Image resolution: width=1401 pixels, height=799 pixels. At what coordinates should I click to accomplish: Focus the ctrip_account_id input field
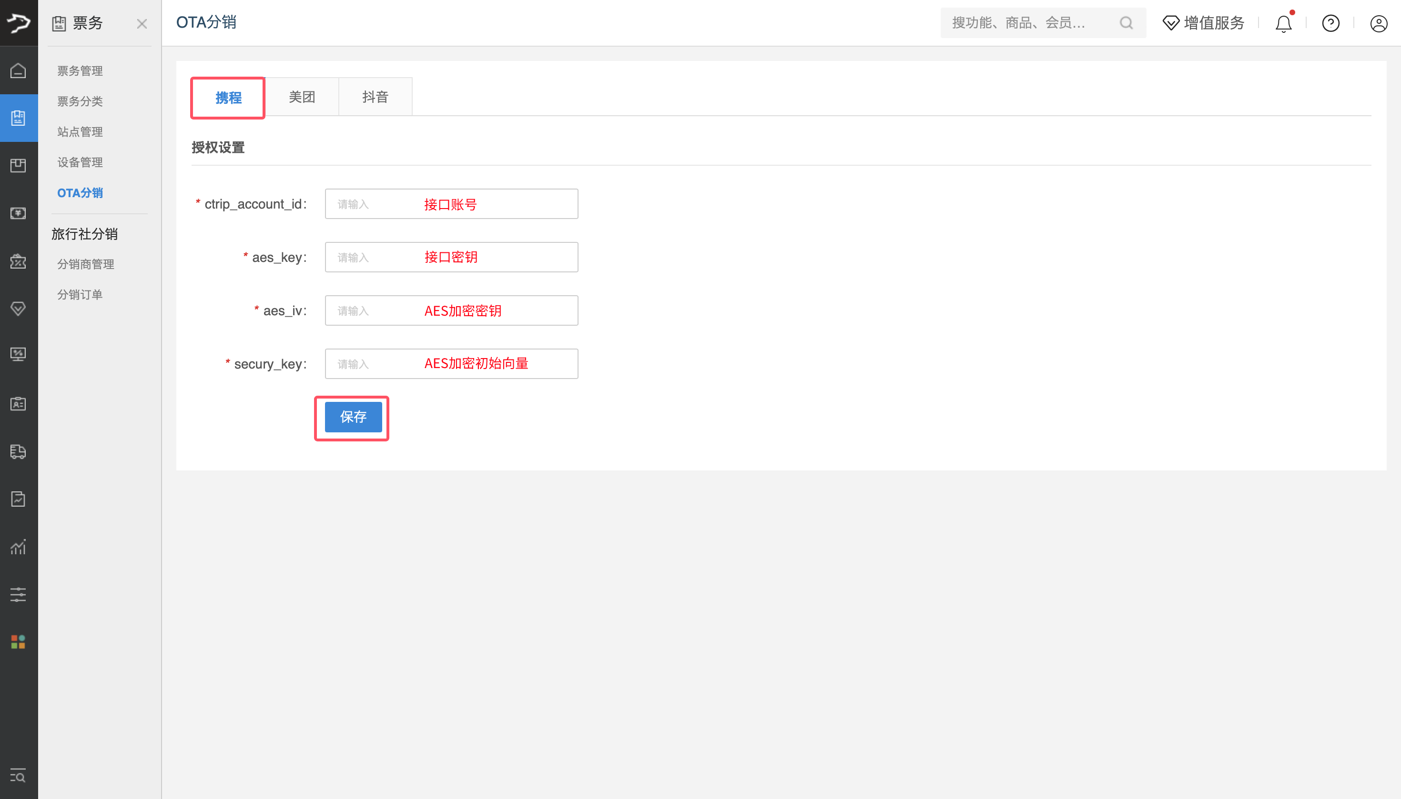click(x=451, y=204)
